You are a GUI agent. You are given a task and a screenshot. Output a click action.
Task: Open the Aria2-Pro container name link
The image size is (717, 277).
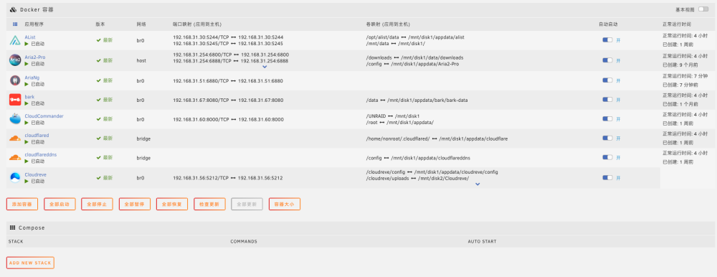point(35,57)
